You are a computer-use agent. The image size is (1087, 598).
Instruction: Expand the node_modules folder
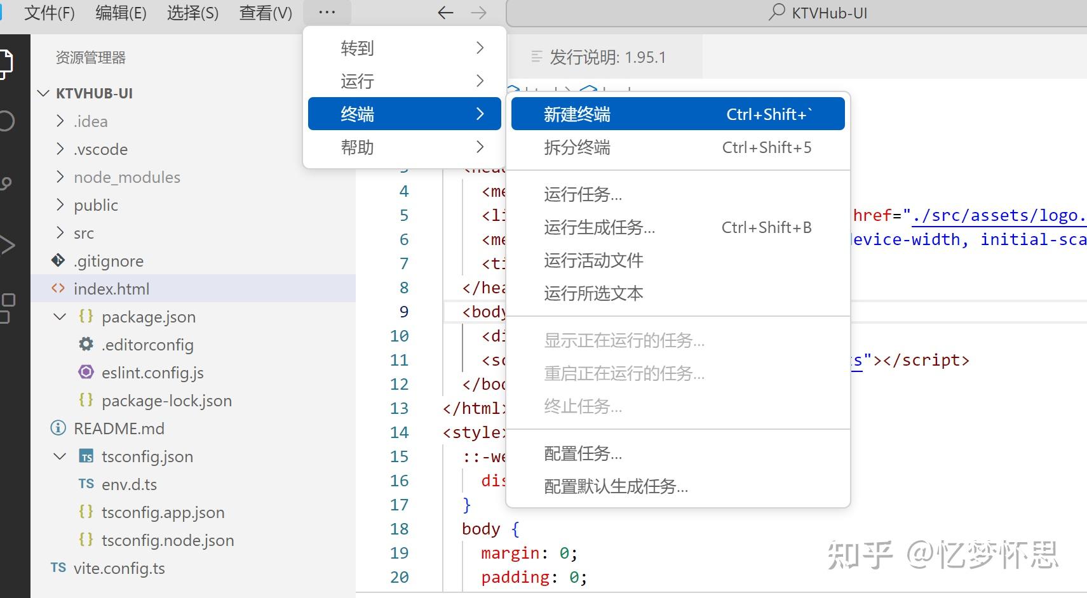pos(59,176)
